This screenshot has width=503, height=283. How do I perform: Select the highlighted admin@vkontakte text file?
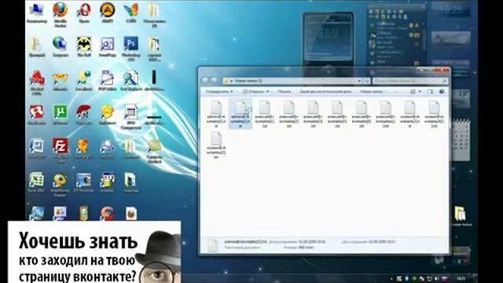[x=240, y=114]
